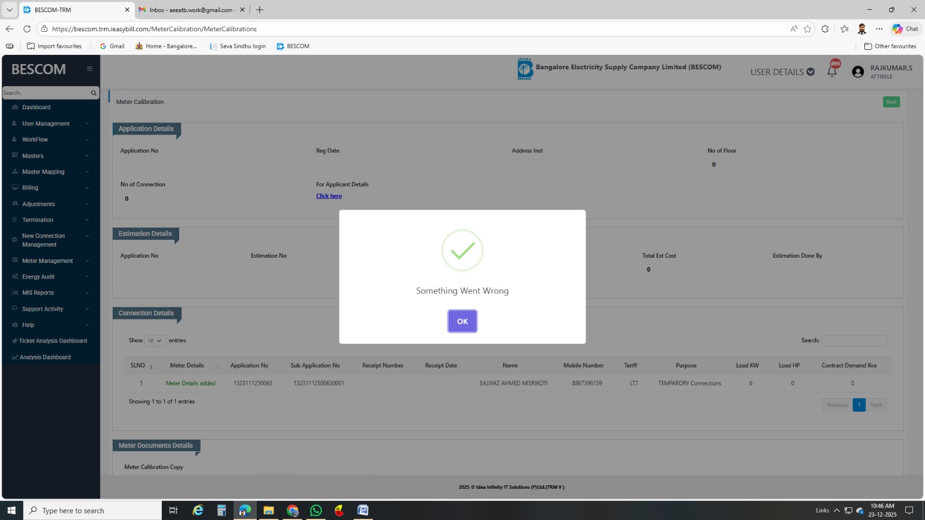Focus the Connection Details search field
Screen dimensions: 925x520
[854, 341]
